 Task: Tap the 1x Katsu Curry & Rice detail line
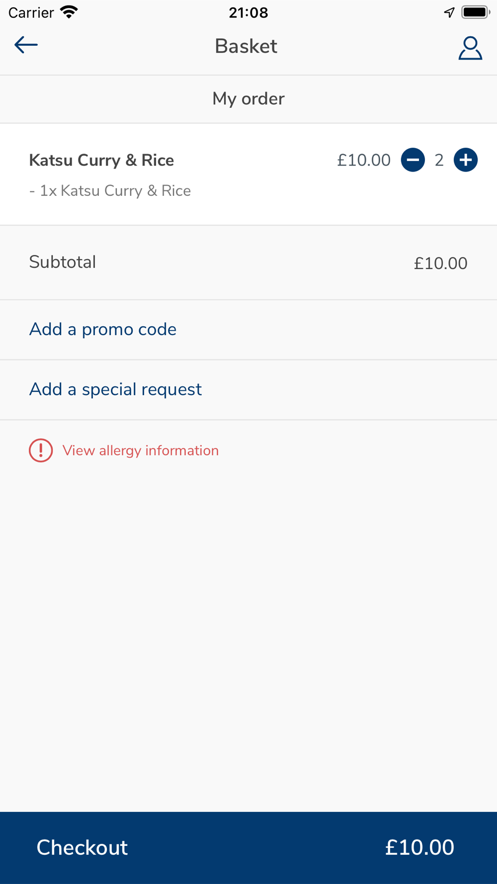coord(110,191)
